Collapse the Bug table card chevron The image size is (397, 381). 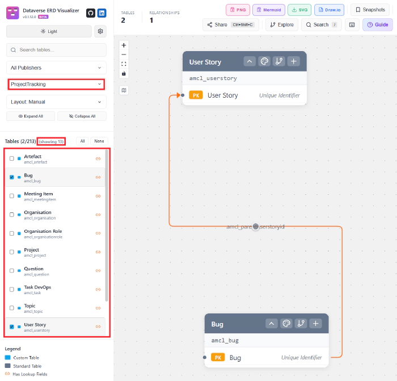pos(272,324)
